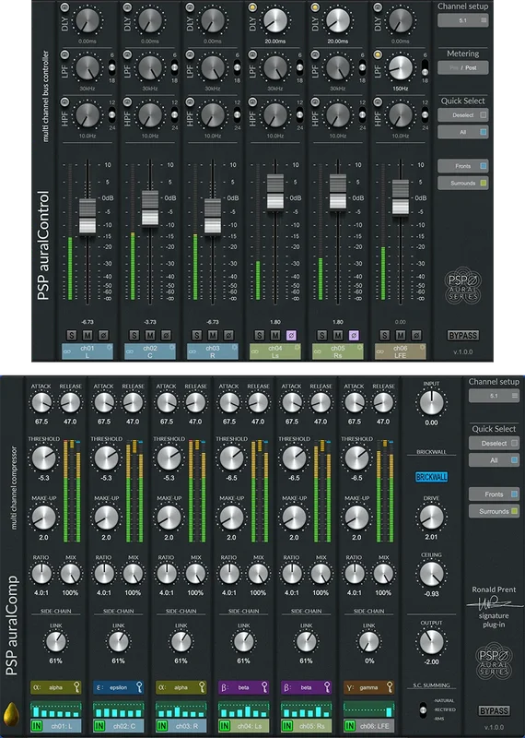Invert phase on ch02 C in auralControl
525x738 pixels.
coord(166,335)
